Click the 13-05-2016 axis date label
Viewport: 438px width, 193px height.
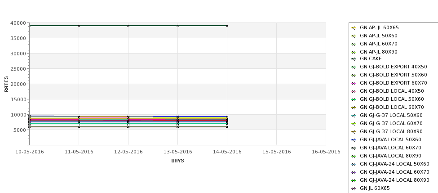pos(177,152)
